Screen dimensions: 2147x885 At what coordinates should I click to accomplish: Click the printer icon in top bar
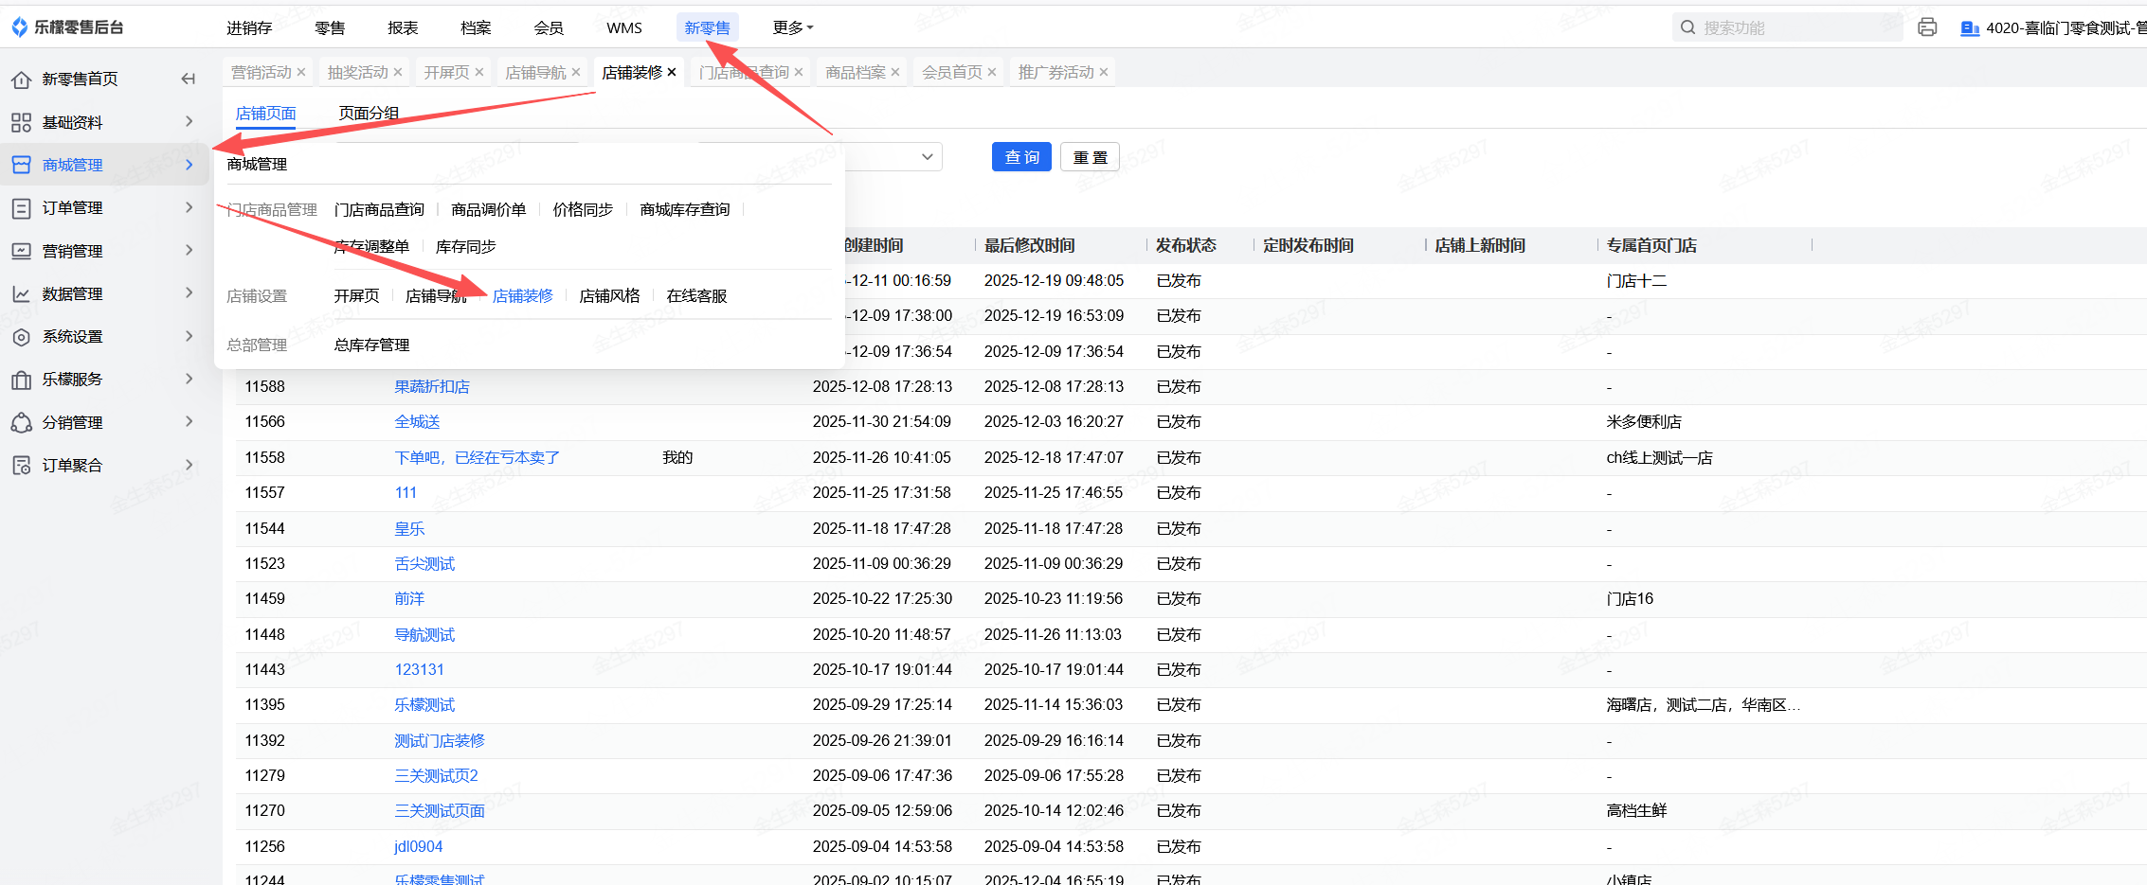tap(1926, 27)
